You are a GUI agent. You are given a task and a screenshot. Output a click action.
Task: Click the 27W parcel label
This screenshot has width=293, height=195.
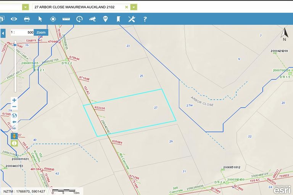click(190, 105)
